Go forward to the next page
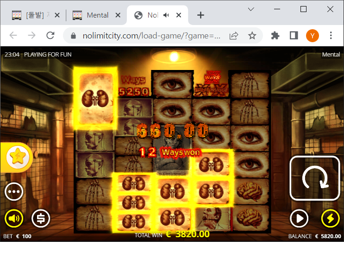Image resolution: width=344 pixels, height=272 pixels. (32, 35)
